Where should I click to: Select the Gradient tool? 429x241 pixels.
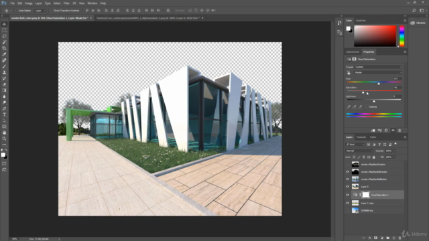pos(4,90)
